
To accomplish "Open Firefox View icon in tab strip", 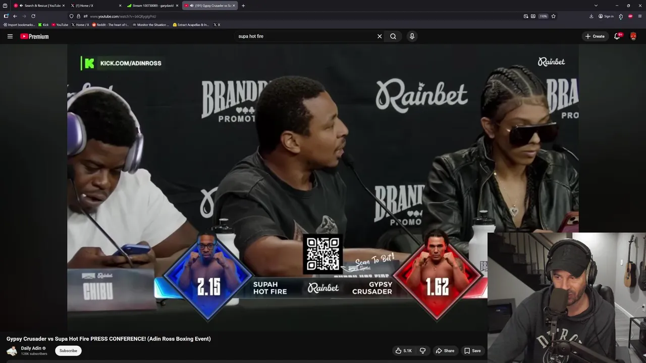I will (5, 6).
